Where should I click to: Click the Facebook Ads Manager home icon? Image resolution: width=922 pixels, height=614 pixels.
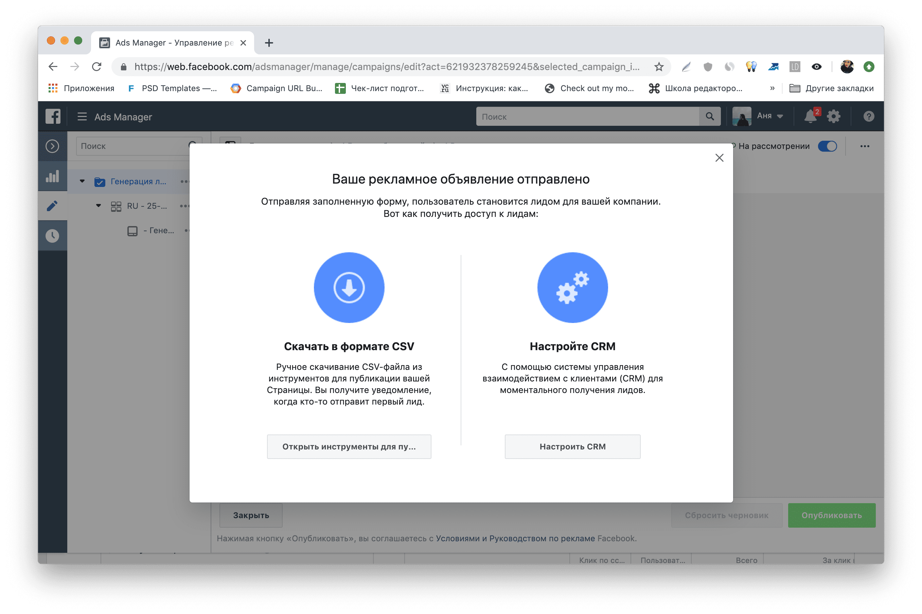point(53,117)
